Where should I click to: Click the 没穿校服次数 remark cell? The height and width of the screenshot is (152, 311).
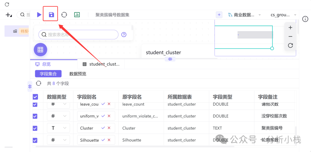[274, 116]
